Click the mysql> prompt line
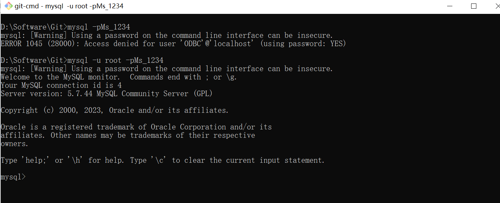This screenshot has width=500, height=203. 13,177
